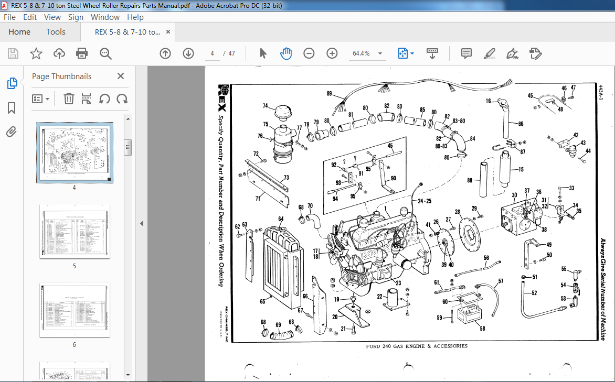Image resolution: width=615 pixels, height=382 pixels.
Task: Click the 64.4% zoom value field
Action: [x=361, y=53]
